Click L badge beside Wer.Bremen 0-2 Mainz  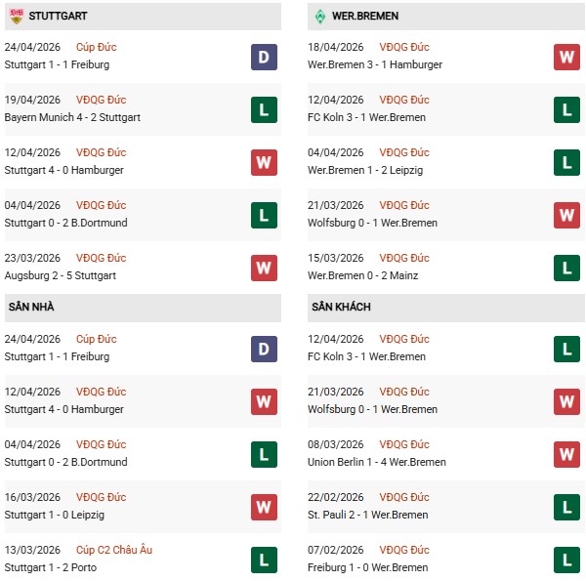pyautogui.click(x=566, y=268)
